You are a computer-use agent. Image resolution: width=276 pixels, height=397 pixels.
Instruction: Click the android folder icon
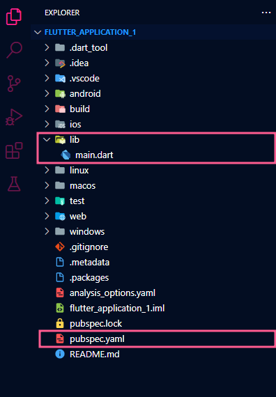pos(60,94)
